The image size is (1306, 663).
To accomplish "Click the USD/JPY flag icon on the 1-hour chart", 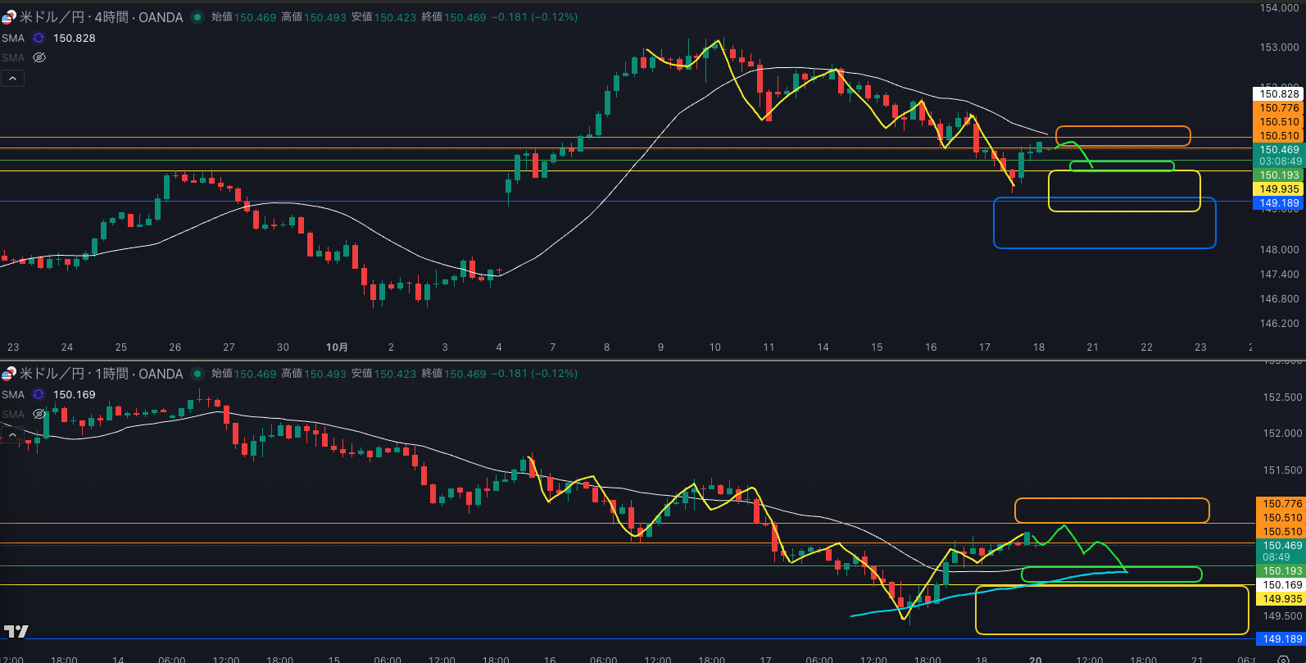I will point(8,374).
